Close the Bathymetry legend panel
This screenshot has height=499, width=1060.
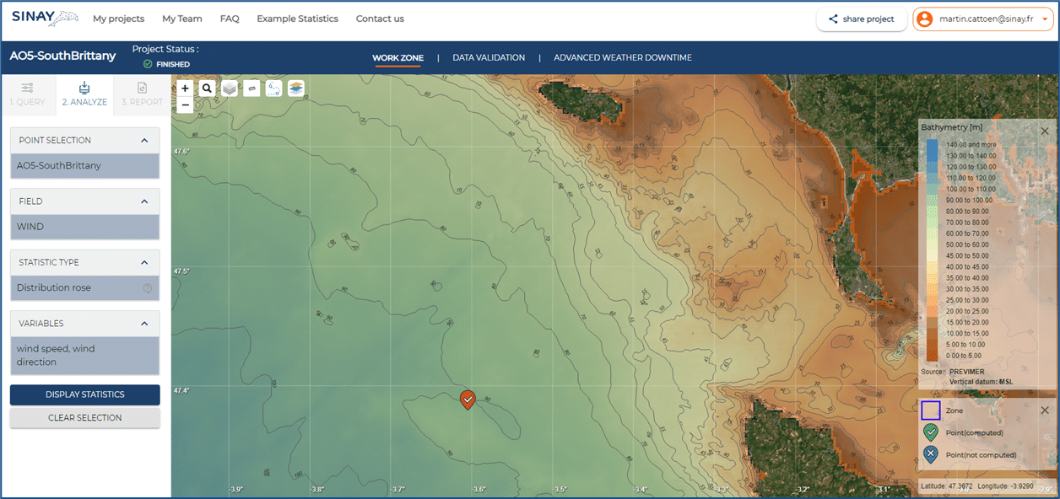tap(1045, 131)
